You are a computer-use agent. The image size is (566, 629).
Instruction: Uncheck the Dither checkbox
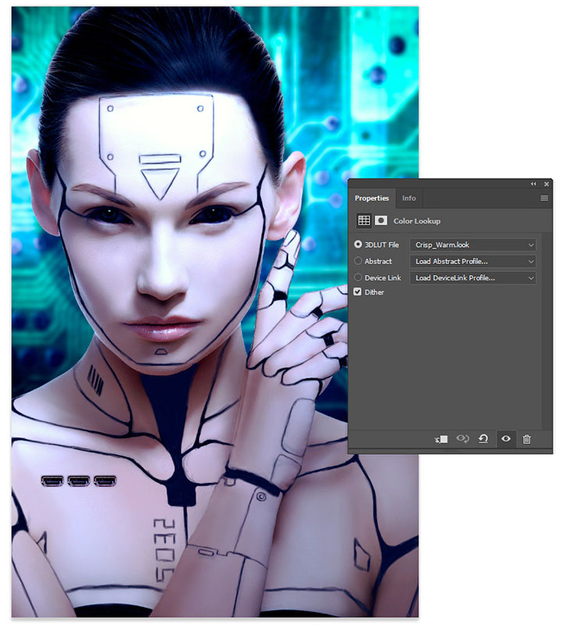[358, 292]
